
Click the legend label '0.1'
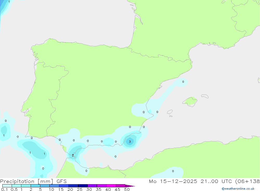coord(4,189)
